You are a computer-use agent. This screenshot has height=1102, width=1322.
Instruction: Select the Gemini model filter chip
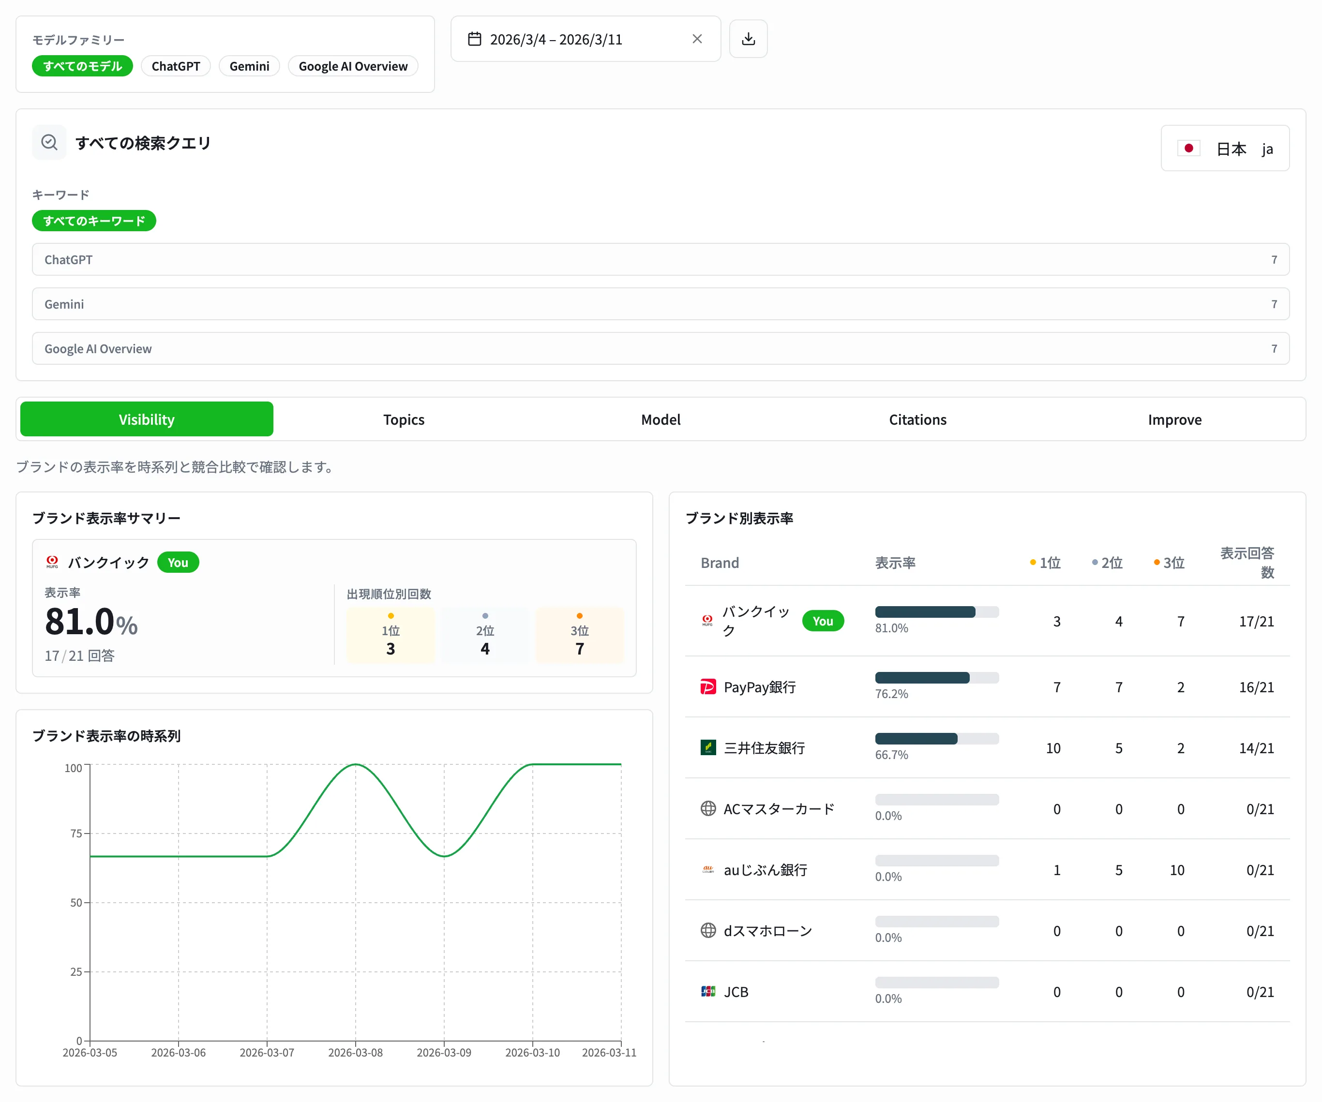[x=249, y=66]
